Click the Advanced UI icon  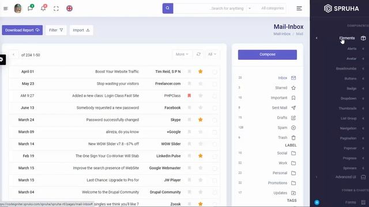[363, 177]
